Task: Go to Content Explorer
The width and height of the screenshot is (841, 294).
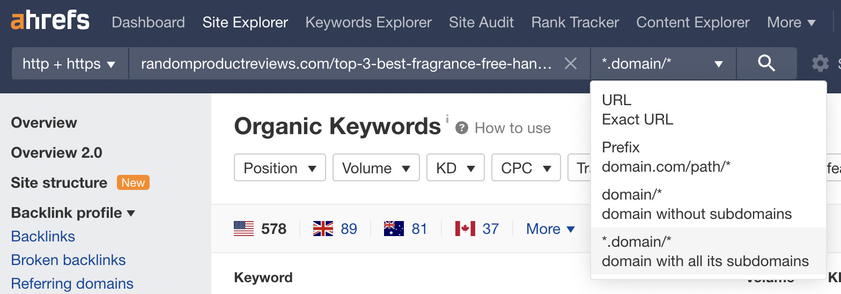Action: [x=693, y=23]
